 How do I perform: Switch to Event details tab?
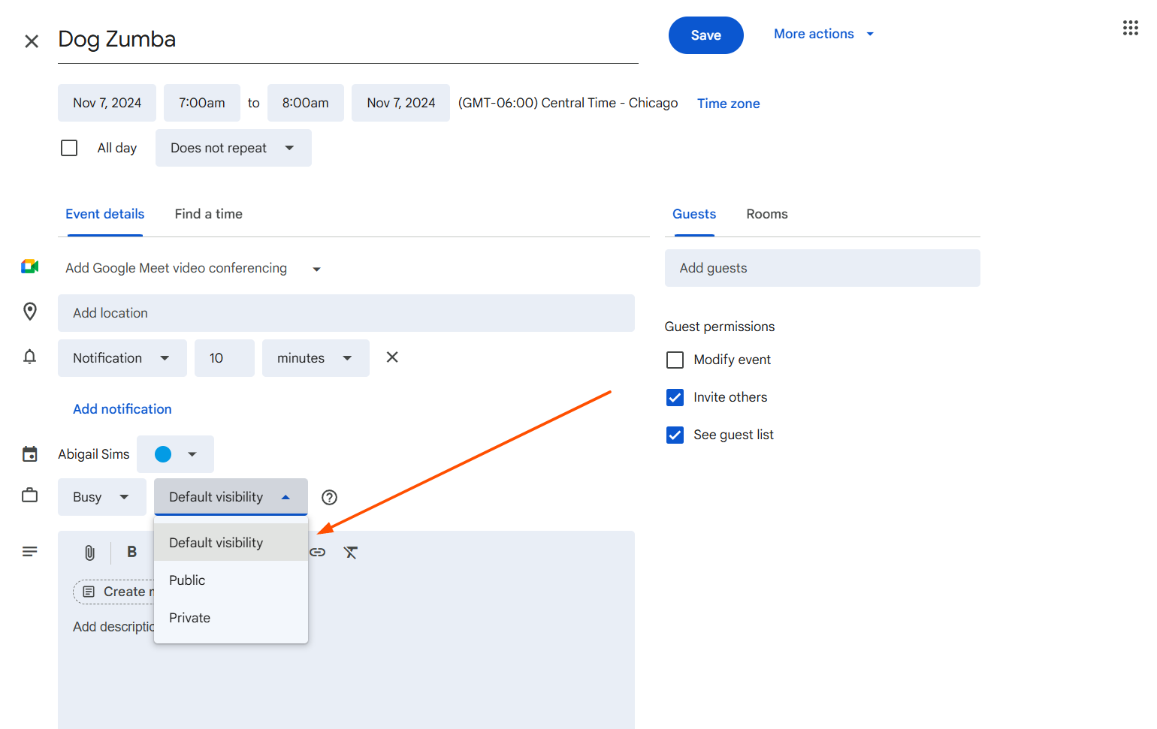point(105,214)
